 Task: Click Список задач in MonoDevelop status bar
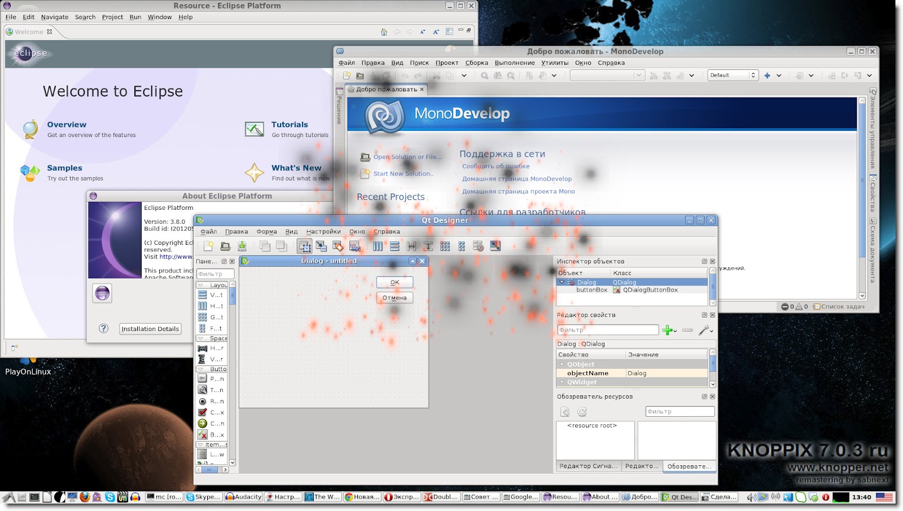pos(839,307)
